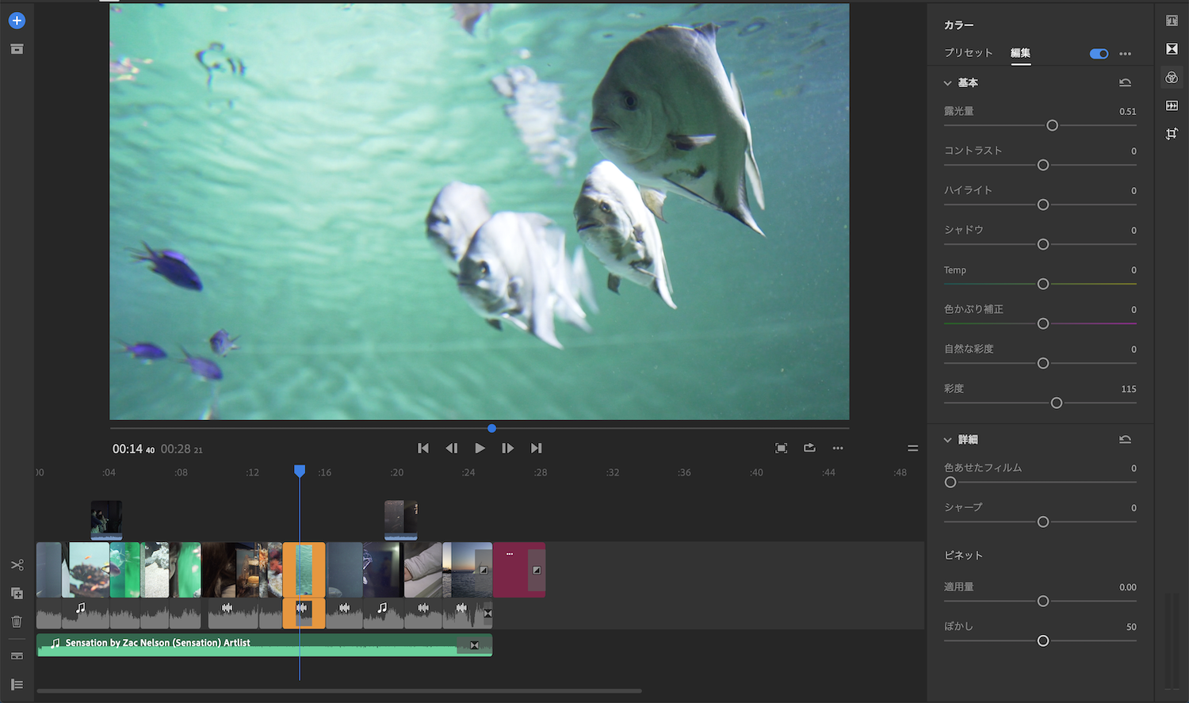
Task: Open the Transitions panel icon
Action: [1172, 49]
